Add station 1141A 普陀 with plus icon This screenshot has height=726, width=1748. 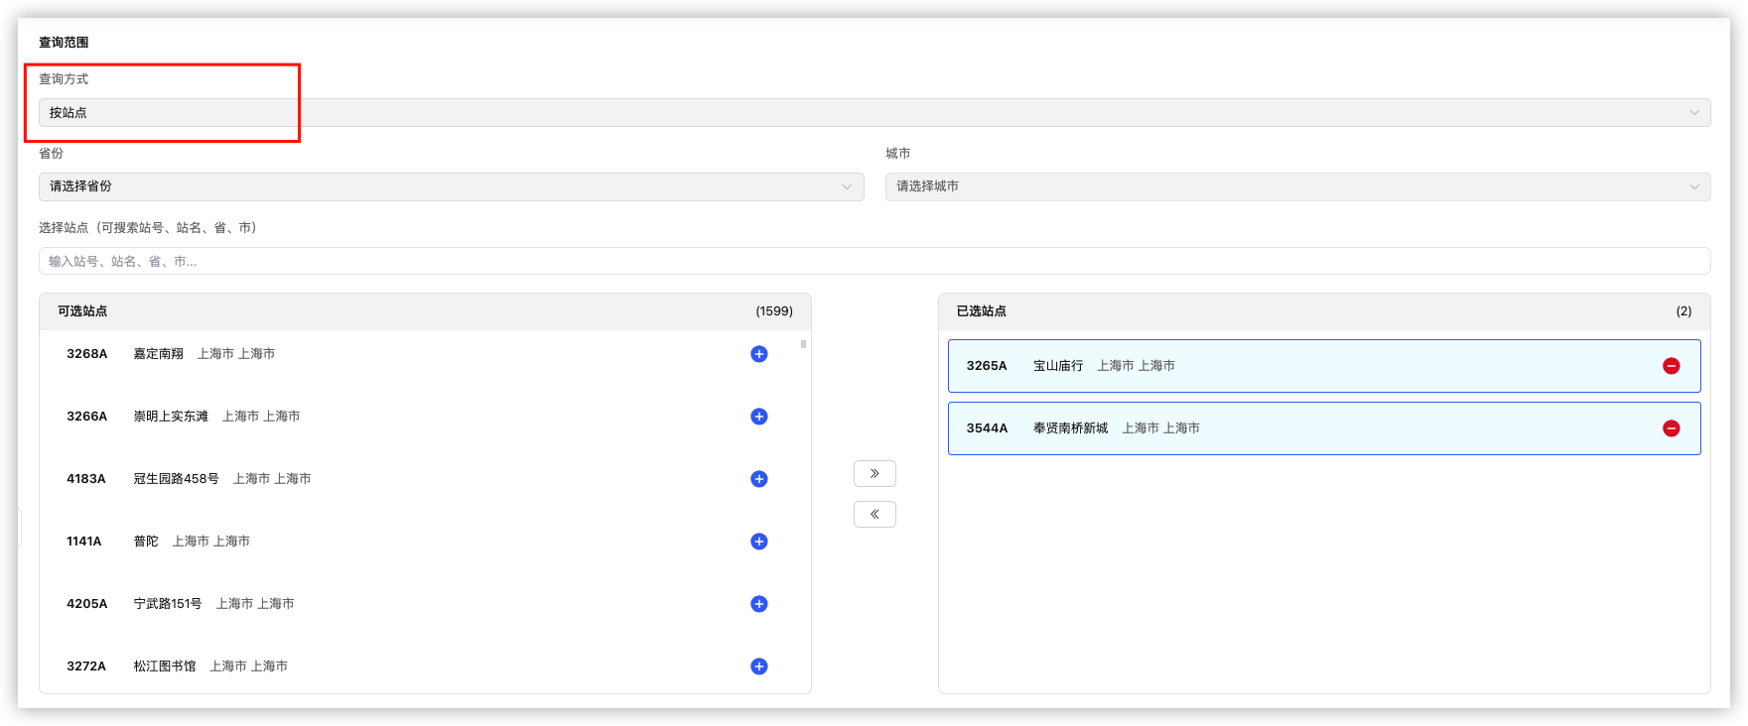point(758,542)
